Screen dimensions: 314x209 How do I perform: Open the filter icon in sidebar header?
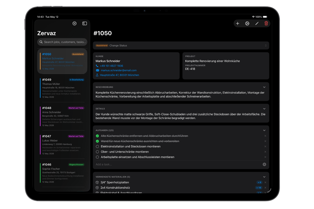tap(75, 24)
